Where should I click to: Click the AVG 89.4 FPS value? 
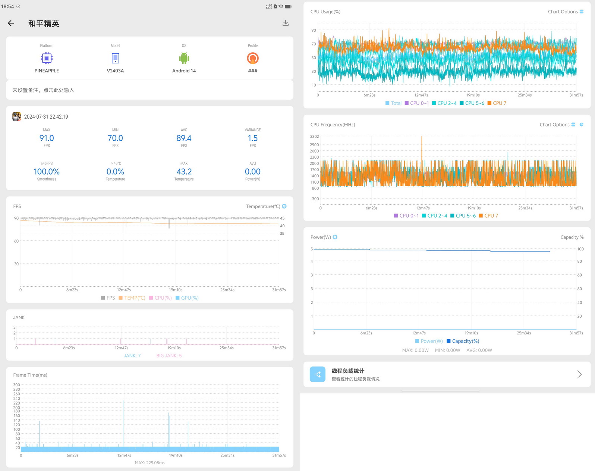[184, 138]
